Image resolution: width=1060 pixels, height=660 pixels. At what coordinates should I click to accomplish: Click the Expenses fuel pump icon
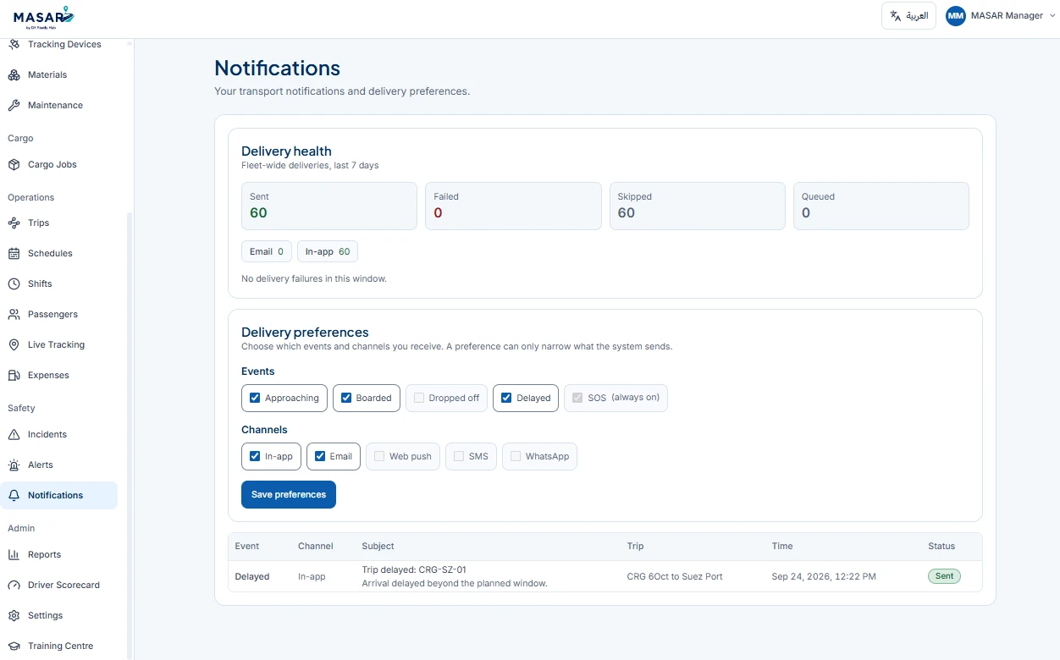pyautogui.click(x=14, y=375)
